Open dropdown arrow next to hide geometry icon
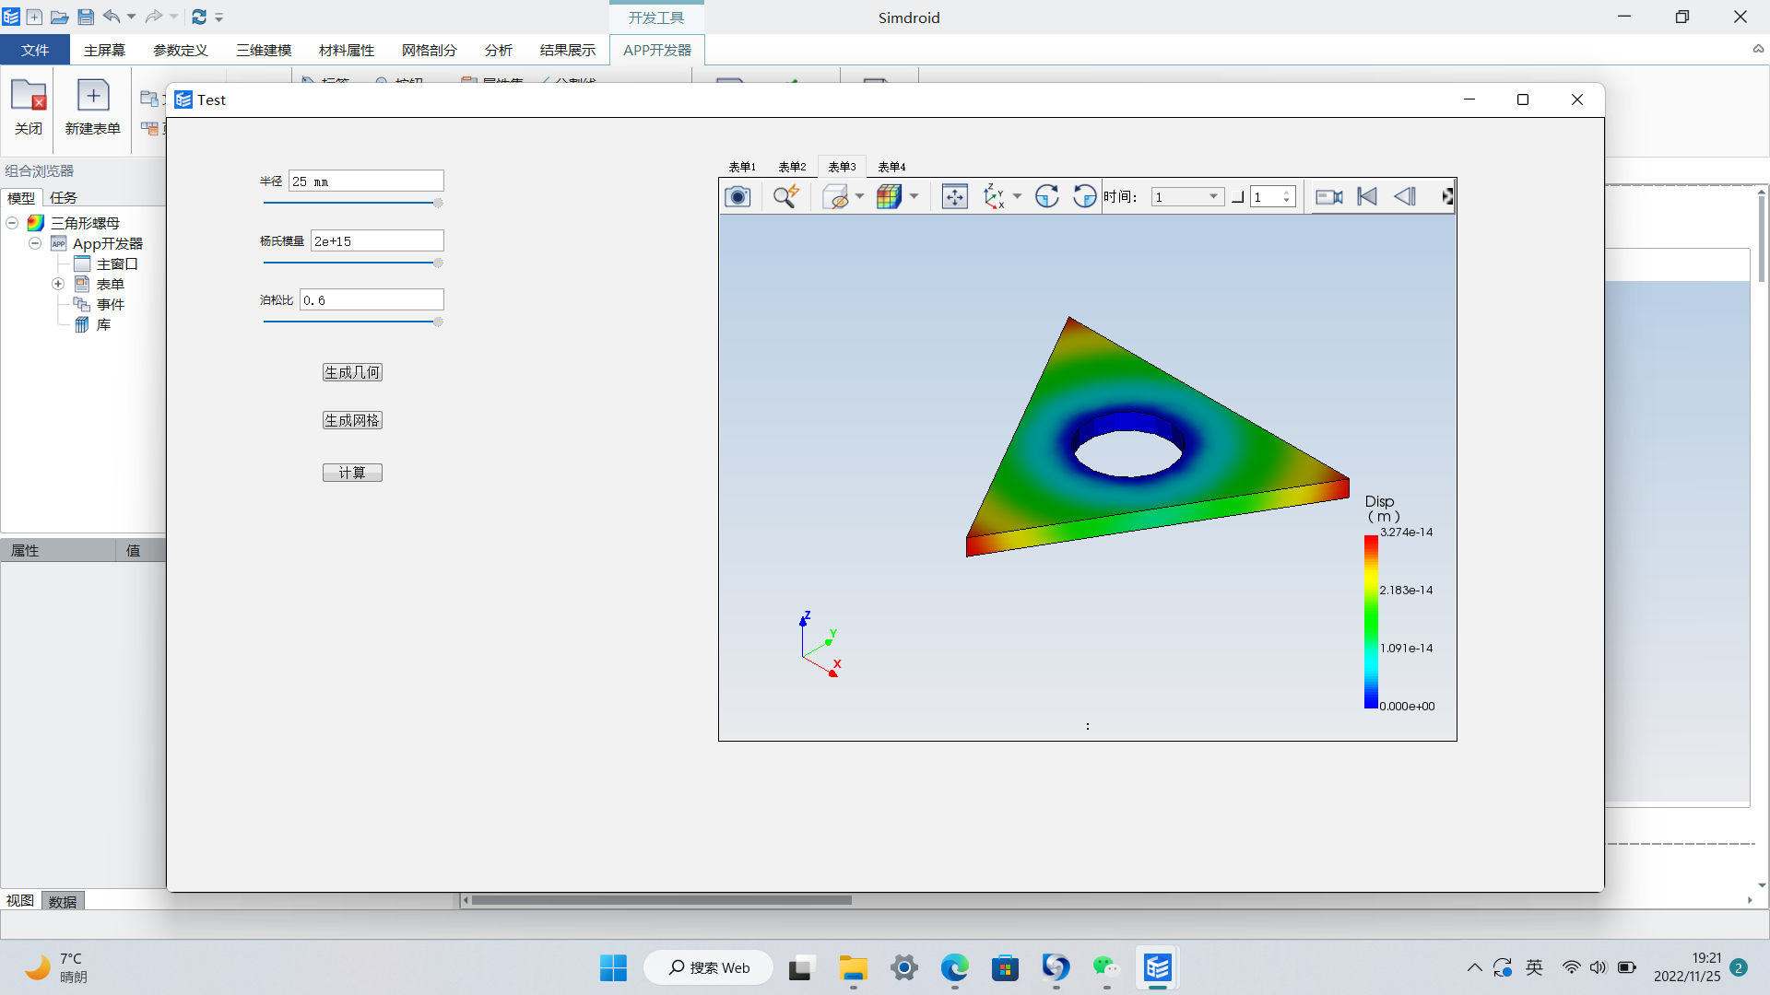Screen dimensions: 1770x995 pos(859,196)
